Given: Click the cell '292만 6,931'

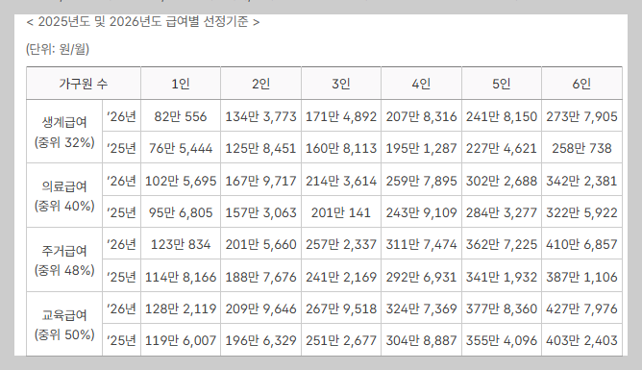Looking at the screenshot, I should pos(421,277).
